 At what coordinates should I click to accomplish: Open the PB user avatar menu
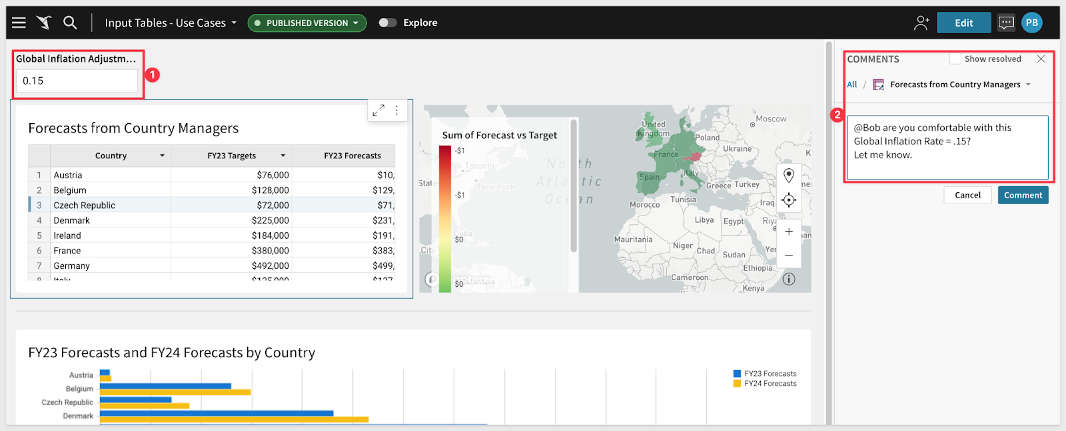pos(1032,23)
